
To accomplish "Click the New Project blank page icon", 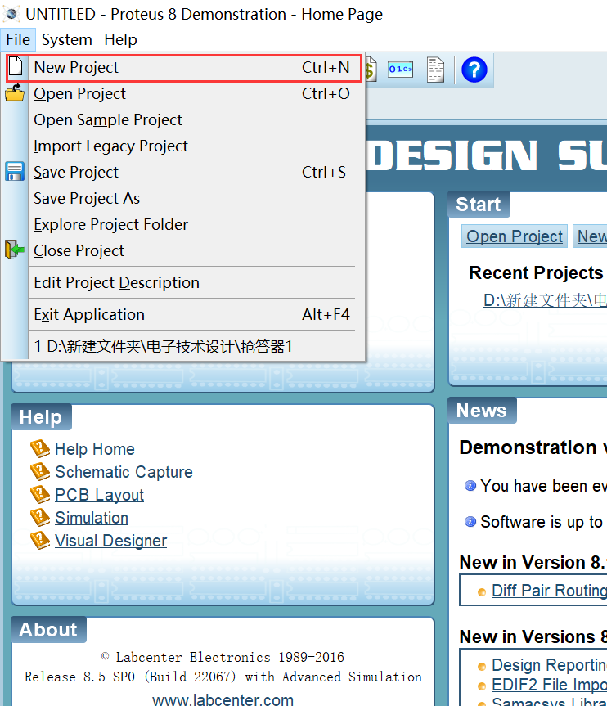I will tap(16, 66).
